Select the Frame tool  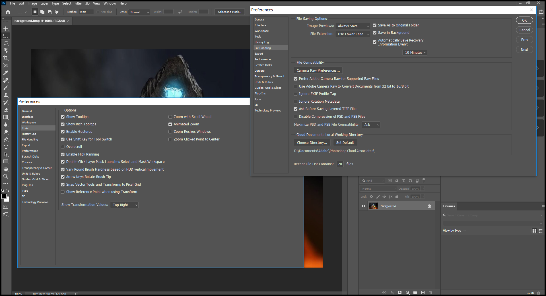(6, 65)
